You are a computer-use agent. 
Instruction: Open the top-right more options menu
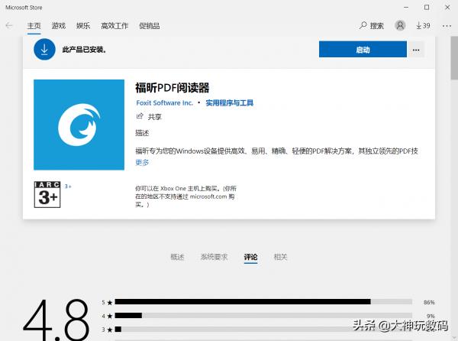coord(447,26)
